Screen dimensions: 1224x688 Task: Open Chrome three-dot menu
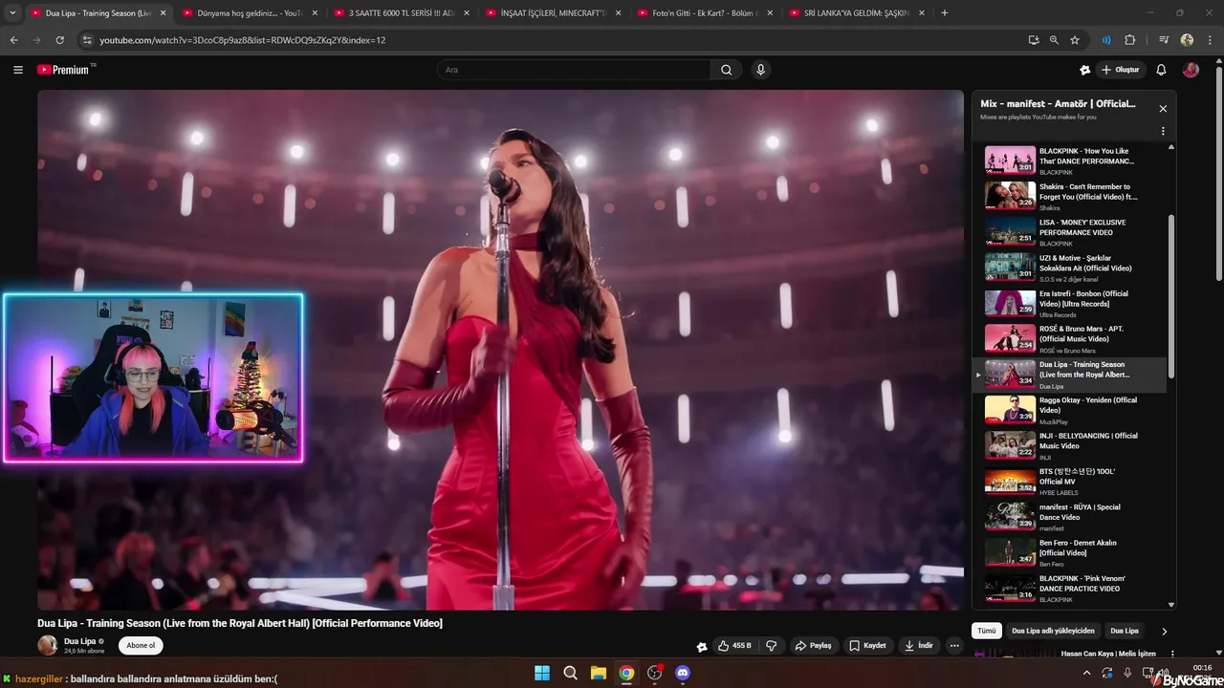(x=1210, y=40)
